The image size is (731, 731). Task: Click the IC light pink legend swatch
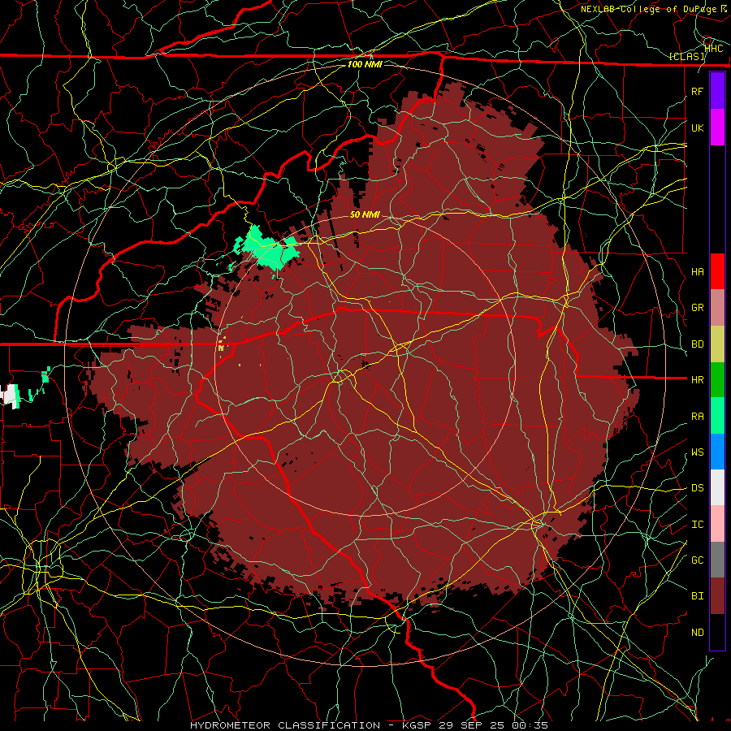[x=717, y=524]
